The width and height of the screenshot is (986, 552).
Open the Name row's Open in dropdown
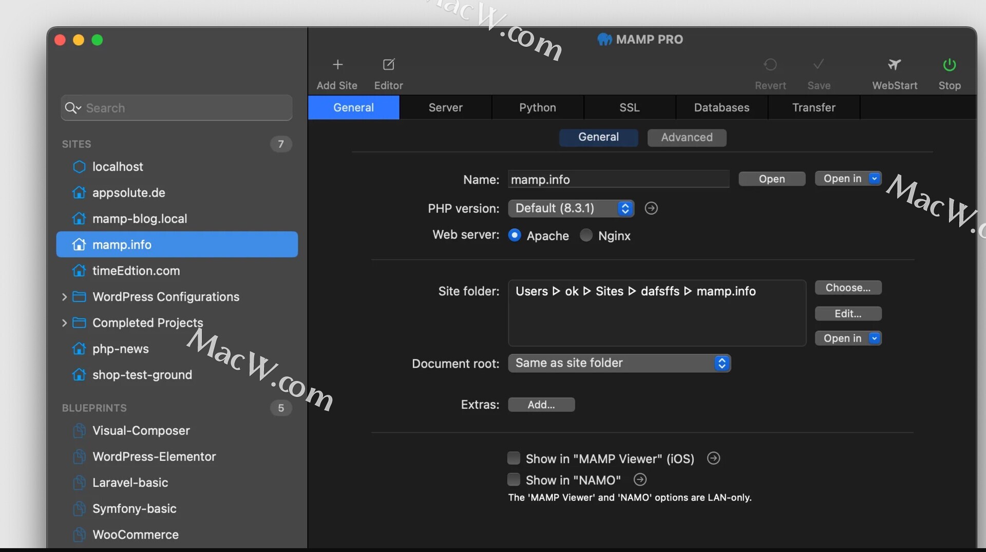tap(848, 179)
